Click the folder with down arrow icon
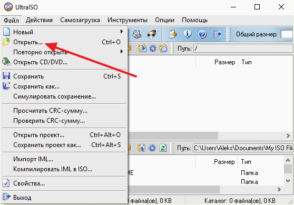Image resolution: width=294 pixels, height=205 pixels. 142,48
